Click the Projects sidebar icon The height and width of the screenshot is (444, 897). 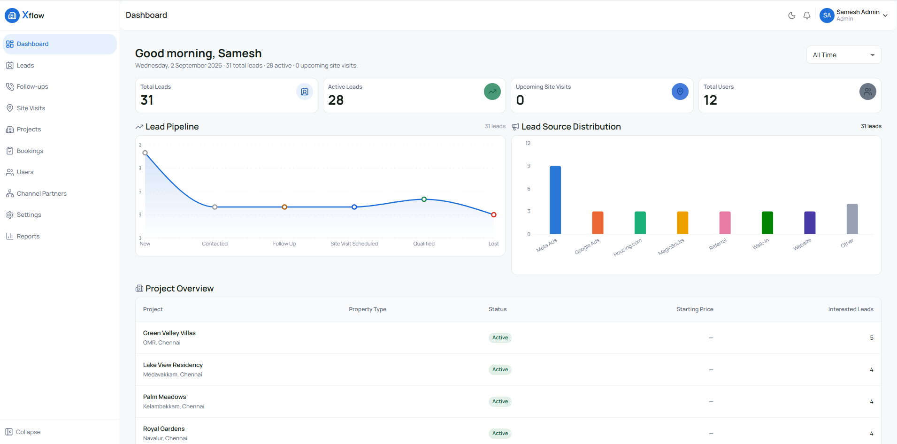click(x=10, y=130)
